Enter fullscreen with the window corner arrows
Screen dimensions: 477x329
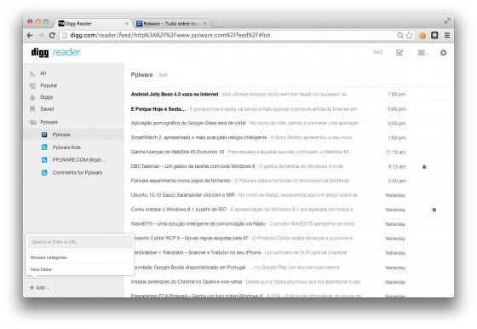point(447,21)
